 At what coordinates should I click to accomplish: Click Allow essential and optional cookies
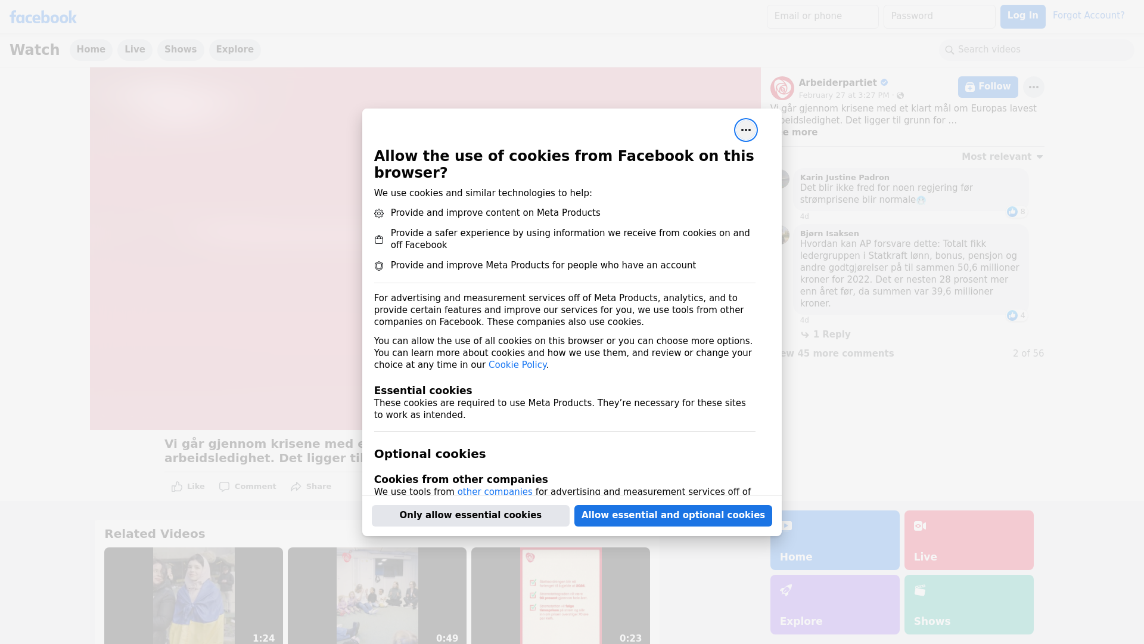tap(673, 516)
